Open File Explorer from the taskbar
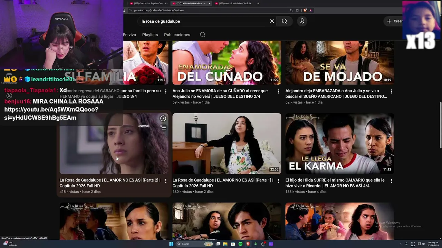Viewport: 442px width, 248px height. click(225, 244)
